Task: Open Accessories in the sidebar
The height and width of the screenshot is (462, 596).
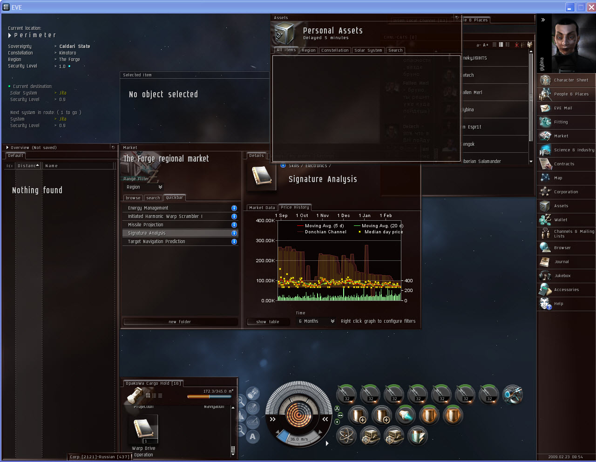Action: coord(566,290)
